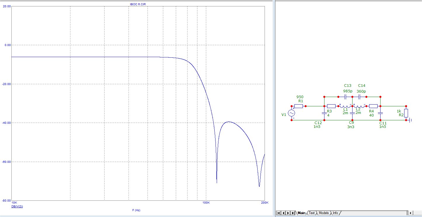Open the Info tab
Viewport: 422px width, 217px height.
[x=335, y=213]
